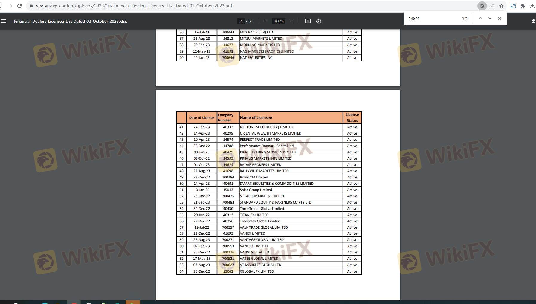Click the highlighted 14674 company number
536x304 pixels.
(228, 165)
